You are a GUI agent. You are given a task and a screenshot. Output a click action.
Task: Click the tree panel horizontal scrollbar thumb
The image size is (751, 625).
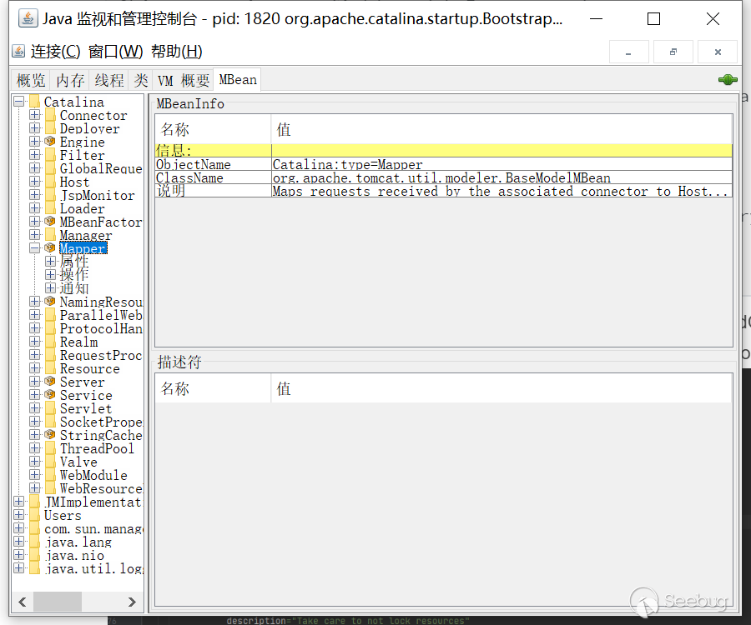point(58,602)
